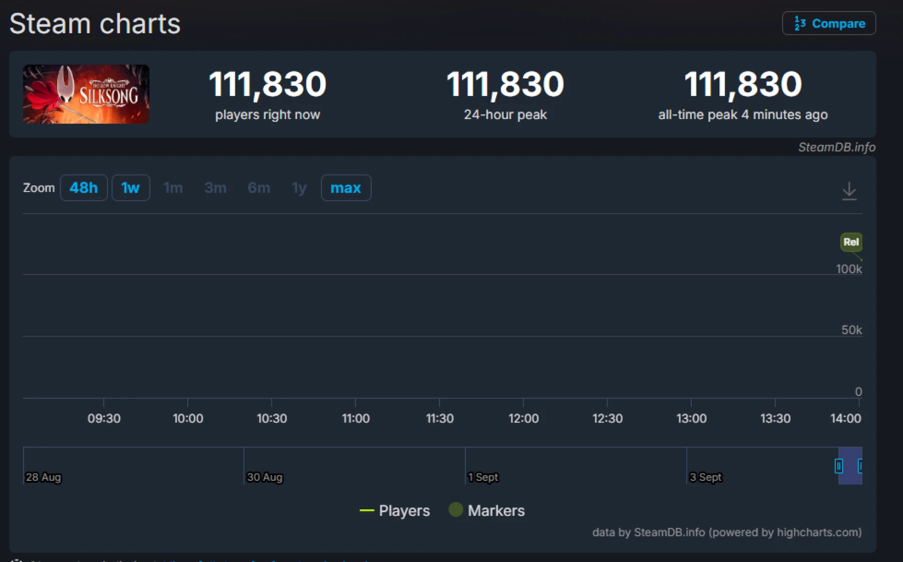Click the chart download arrow icon
The image size is (903, 562).
click(x=849, y=191)
